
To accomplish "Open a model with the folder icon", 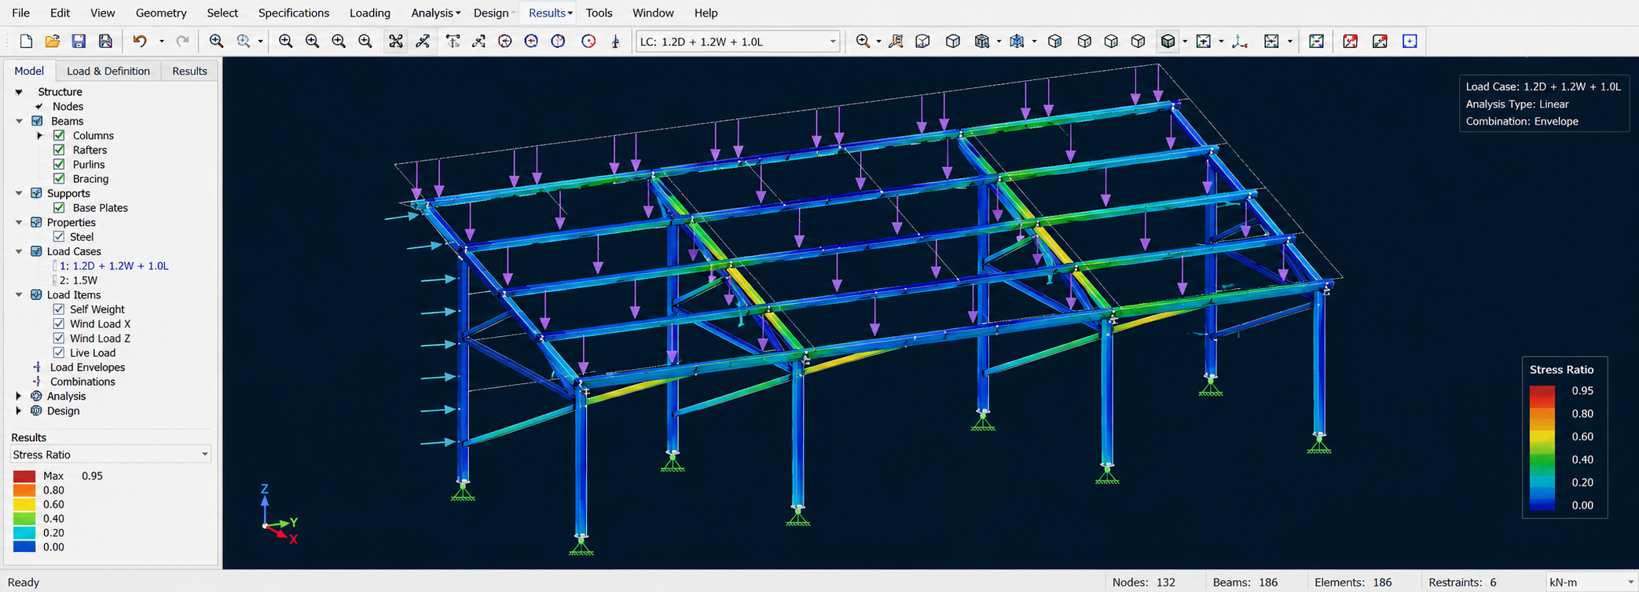I will (52, 42).
